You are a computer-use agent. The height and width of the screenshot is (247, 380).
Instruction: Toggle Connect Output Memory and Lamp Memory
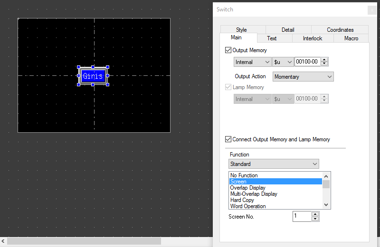pos(228,139)
